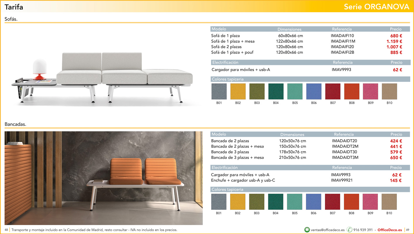Click the 'Bancada de 3 plazas + mesa' row
The image size is (414, 234).
307,158
